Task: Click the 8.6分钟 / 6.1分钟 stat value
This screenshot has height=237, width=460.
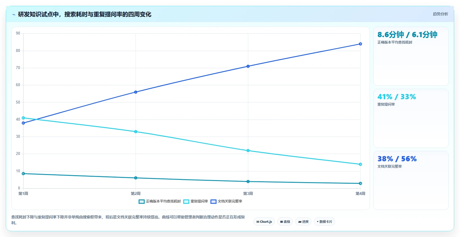Action: 407,35
